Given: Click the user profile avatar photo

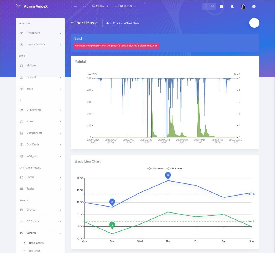Looking at the screenshot, I should point(243,6).
